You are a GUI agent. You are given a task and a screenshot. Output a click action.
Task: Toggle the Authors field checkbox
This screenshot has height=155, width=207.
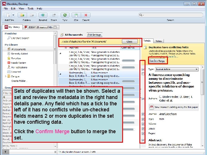(x=143, y=99)
